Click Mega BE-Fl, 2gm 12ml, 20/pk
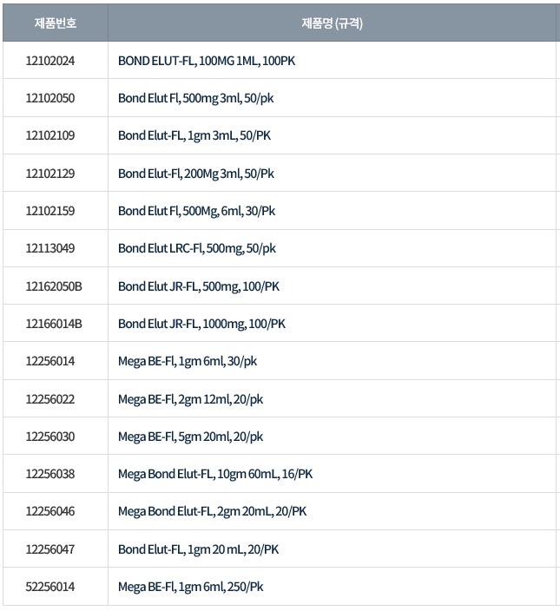 [x=190, y=399]
